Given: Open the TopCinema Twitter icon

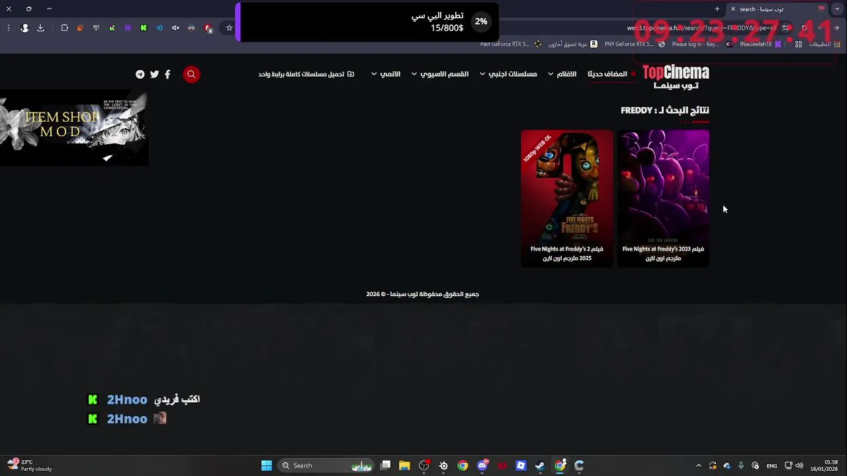Looking at the screenshot, I should [x=154, y=74].
